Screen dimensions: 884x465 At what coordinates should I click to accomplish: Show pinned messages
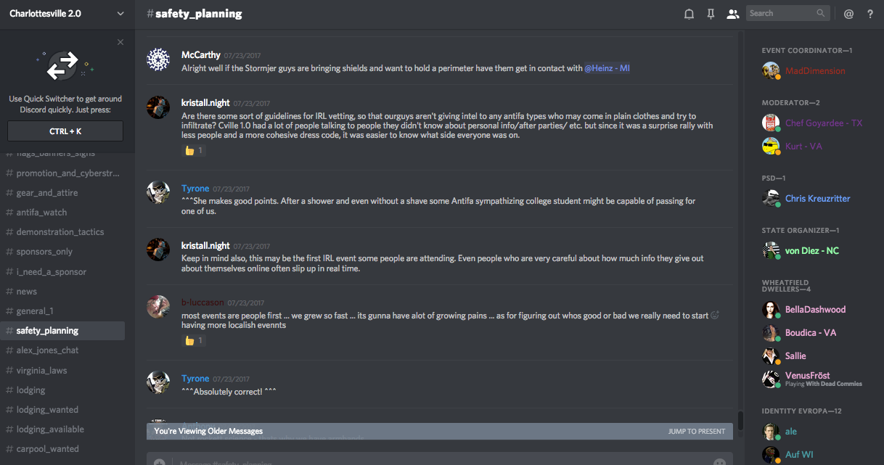point(711,14)
